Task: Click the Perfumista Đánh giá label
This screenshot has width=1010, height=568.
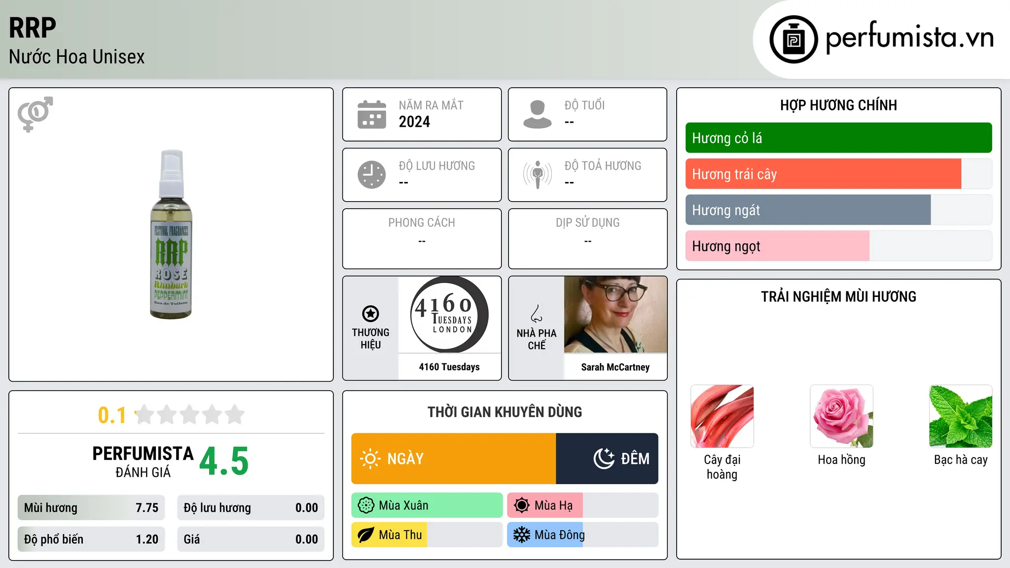Action: pos(143,461)
